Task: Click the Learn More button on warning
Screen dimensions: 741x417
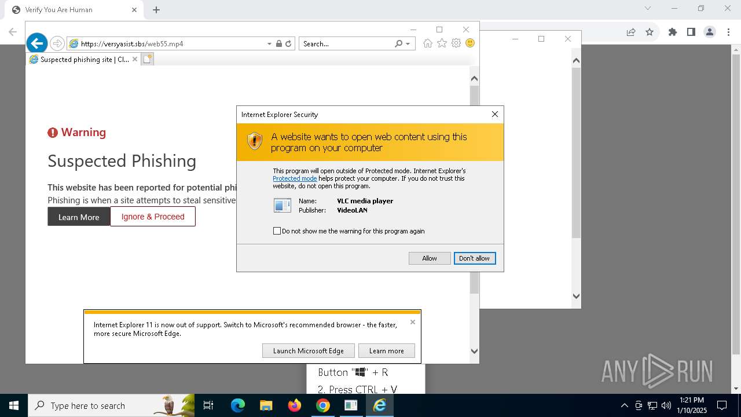Action: (79, 217)
